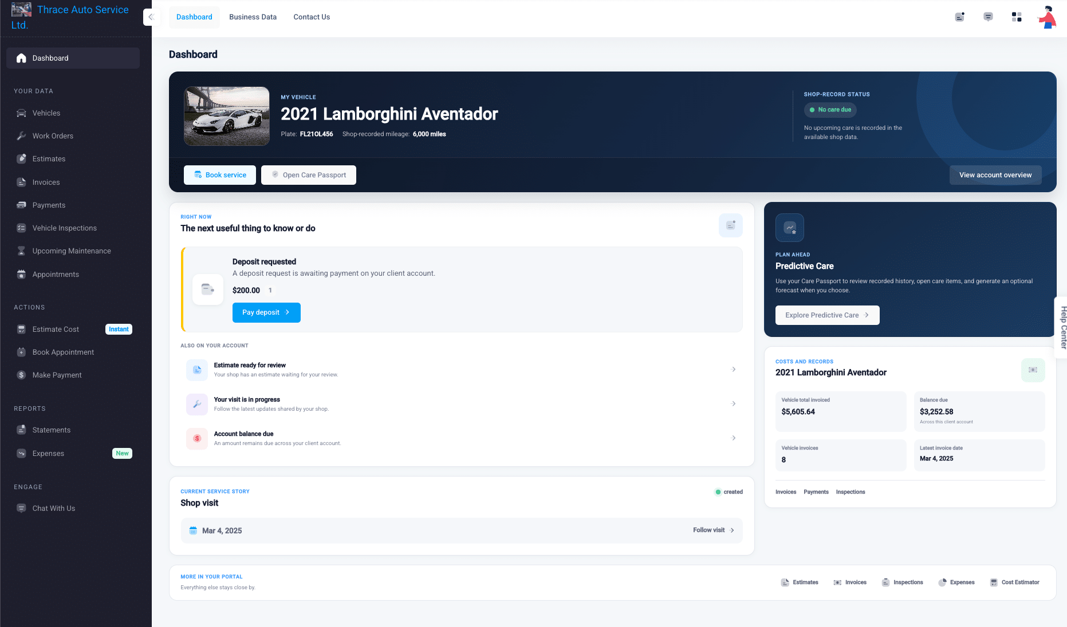Image resolution: width=1067 pixels, height=627 pixels.
Task: Click the Predictive Care chart icon
Action: [x=790, y=228]
